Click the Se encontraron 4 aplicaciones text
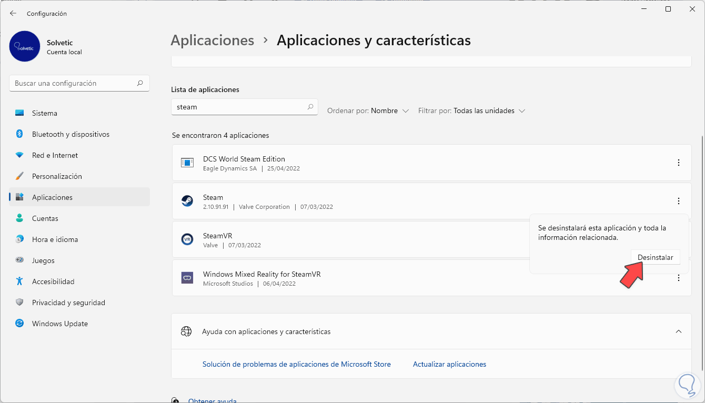The height and width of the screenshot is (403, 705). (220, 135)
